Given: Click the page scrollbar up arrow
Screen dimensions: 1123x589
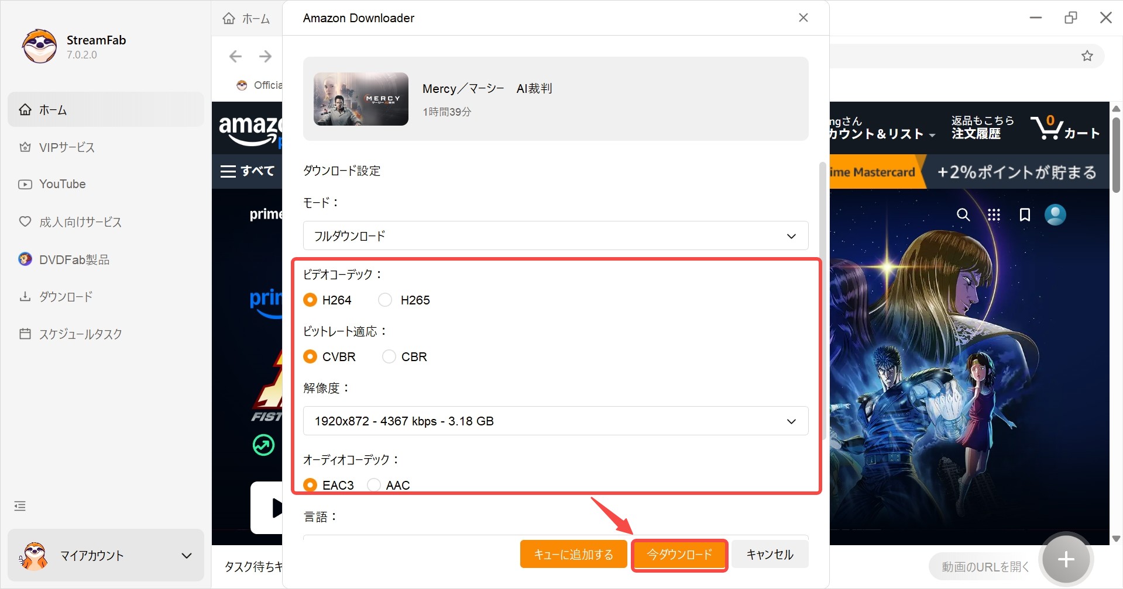Looking at the screenshot, I should pos(1116,109).
